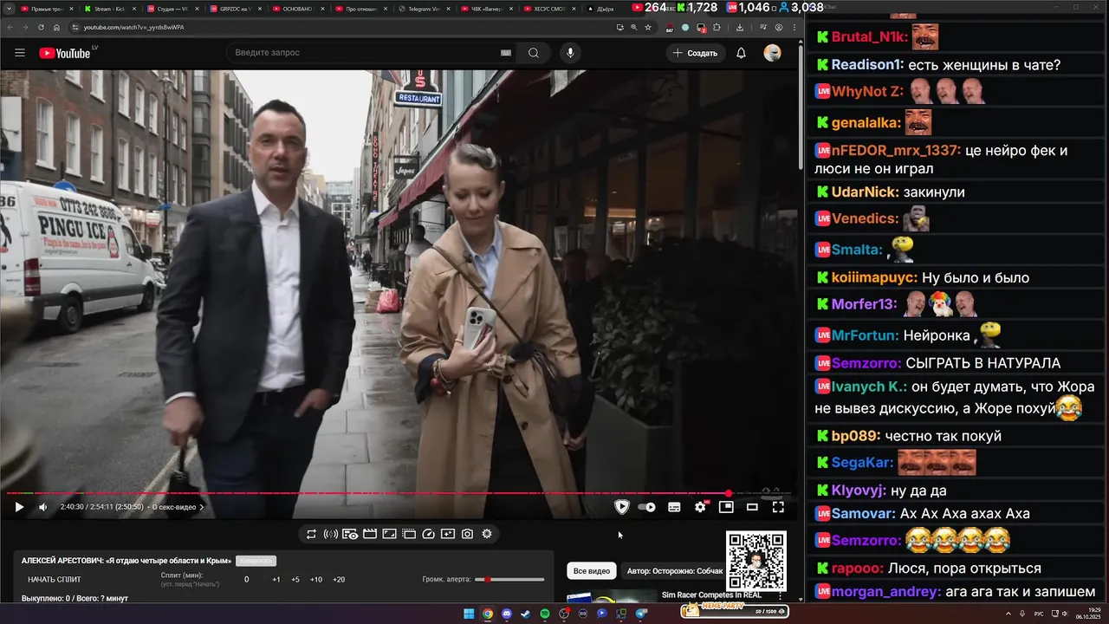Open the YouTube hamburger guide menu
Viewport: 1109px width, 624px height.
click(19, 53)
